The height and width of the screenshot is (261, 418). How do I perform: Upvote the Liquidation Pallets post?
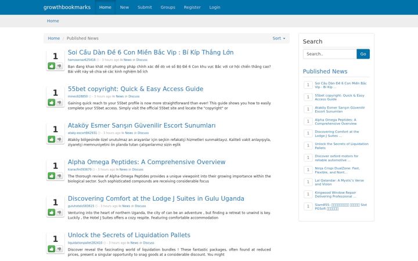point(52,249)
